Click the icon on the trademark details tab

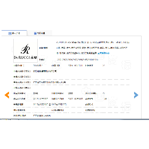(x=10, y=33)
